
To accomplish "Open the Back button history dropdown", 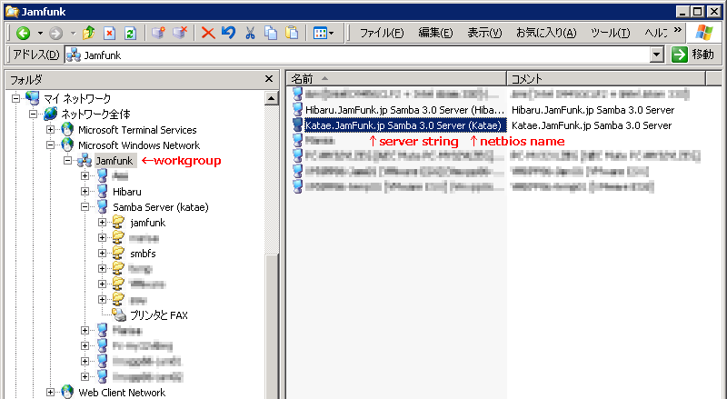I will pos(40,33).
